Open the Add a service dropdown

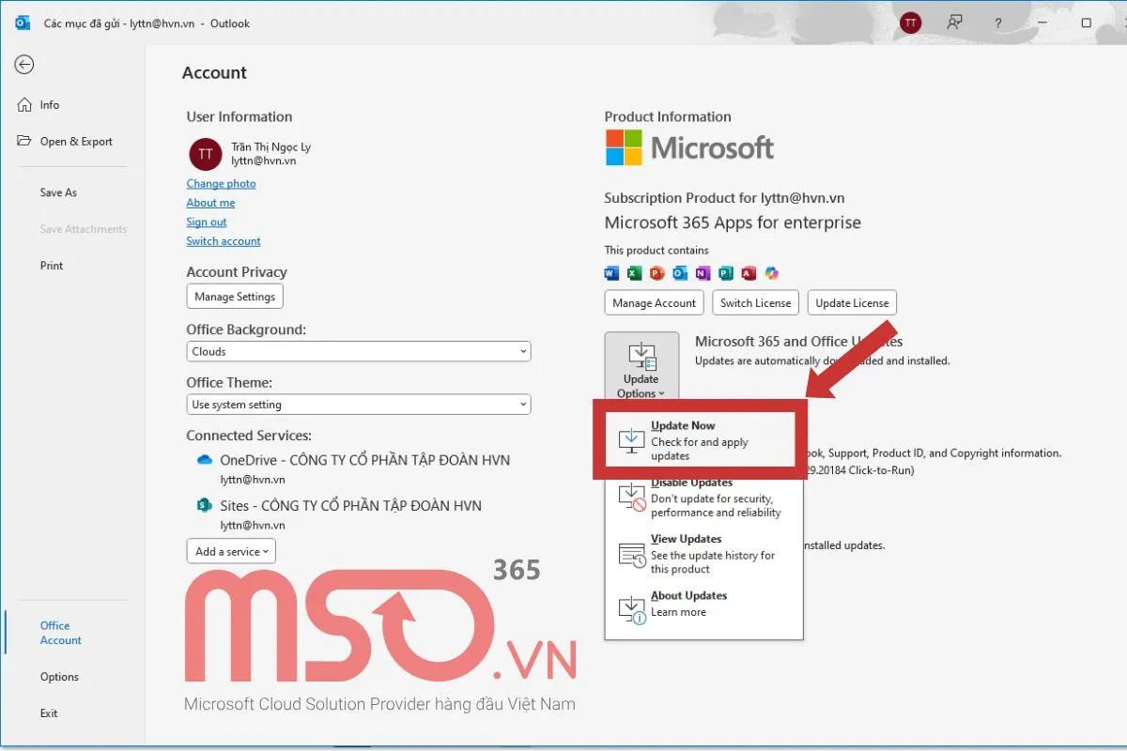click(x=230, y=551)
